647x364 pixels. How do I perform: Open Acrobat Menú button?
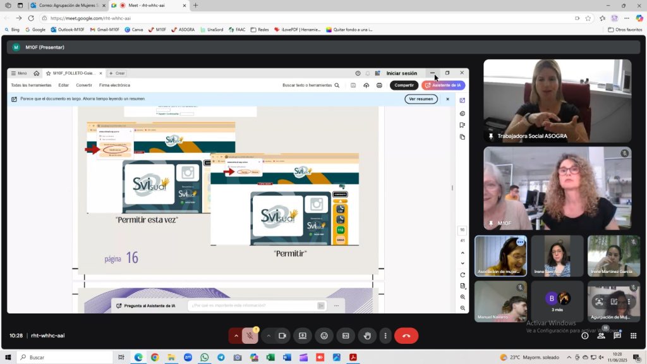coord(19,73)
